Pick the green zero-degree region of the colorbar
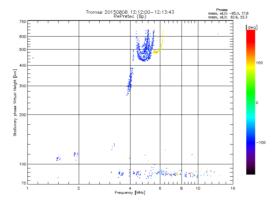The height and width of the screenshot is (205, 274). tap(251, 102)
